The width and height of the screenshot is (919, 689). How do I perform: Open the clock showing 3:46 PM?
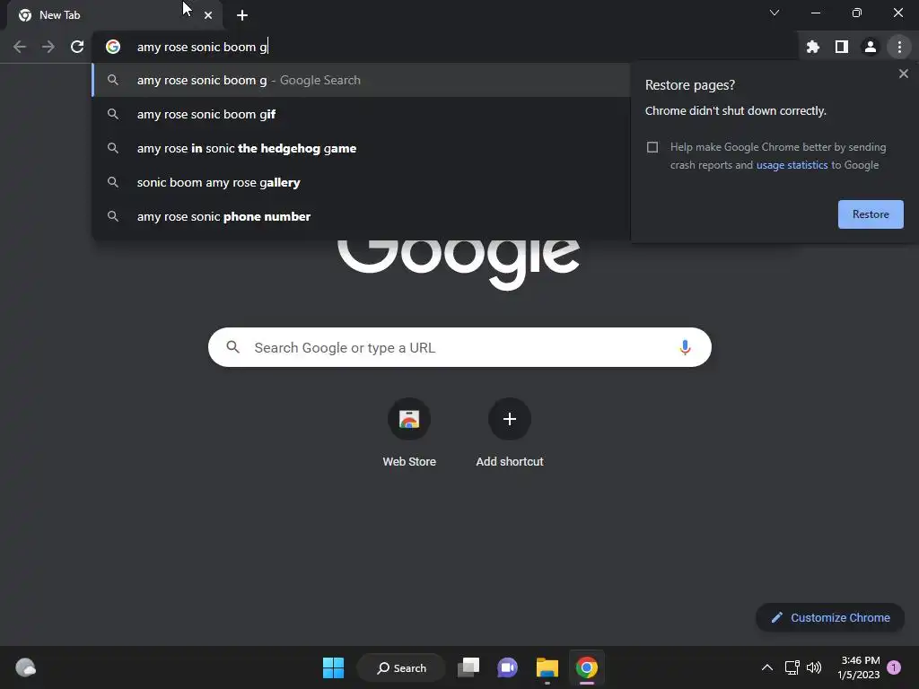click(859, 667)
